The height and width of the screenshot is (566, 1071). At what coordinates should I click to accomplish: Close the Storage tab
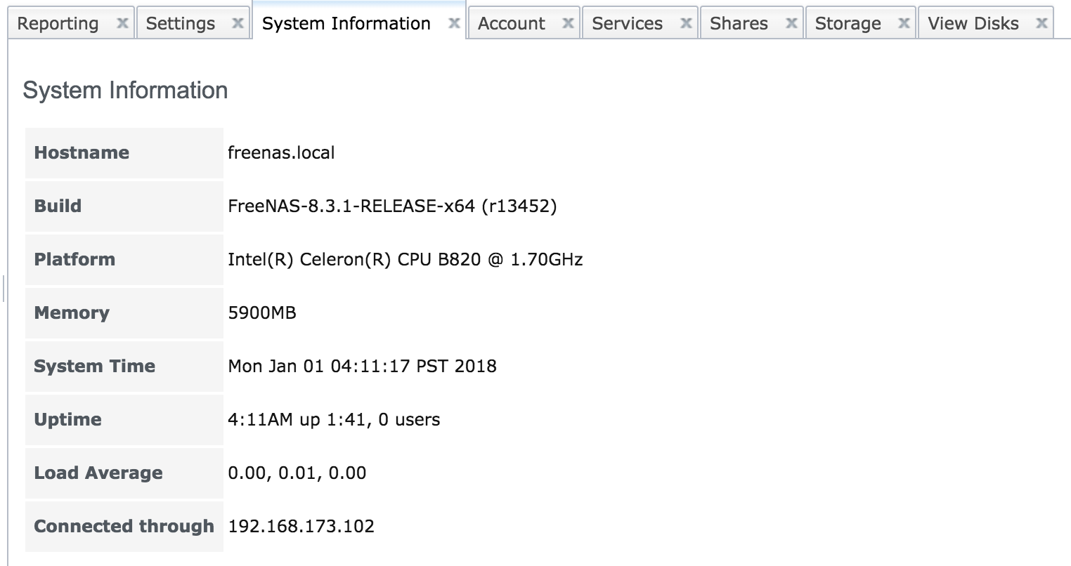[x=904, y=23]
